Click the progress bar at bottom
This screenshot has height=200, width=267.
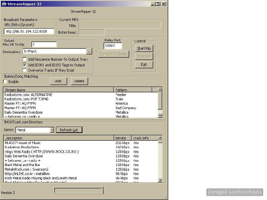[x=78, y=190]
